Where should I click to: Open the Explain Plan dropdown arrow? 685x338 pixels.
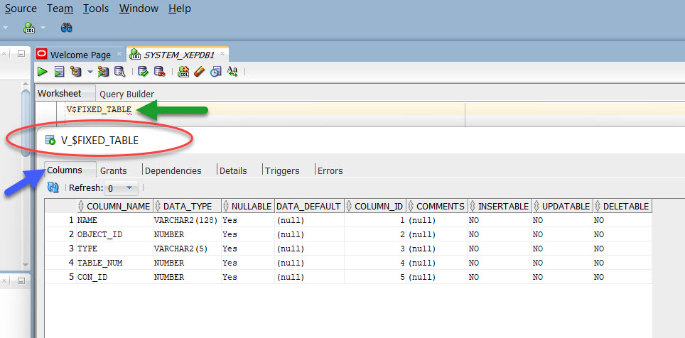[x=90, y=72]
